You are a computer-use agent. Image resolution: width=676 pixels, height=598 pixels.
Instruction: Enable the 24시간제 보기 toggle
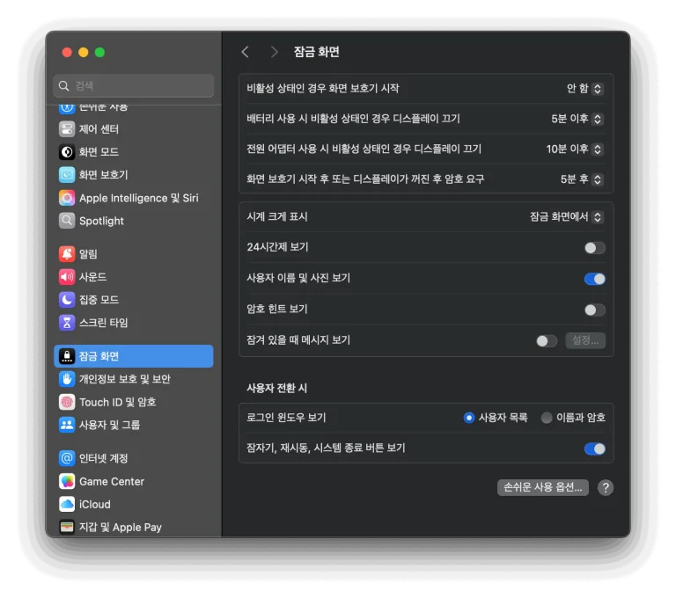click(594, 248)
